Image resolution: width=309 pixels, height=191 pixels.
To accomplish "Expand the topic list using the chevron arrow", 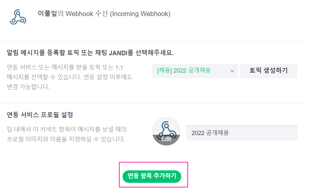I will [232, 71].
